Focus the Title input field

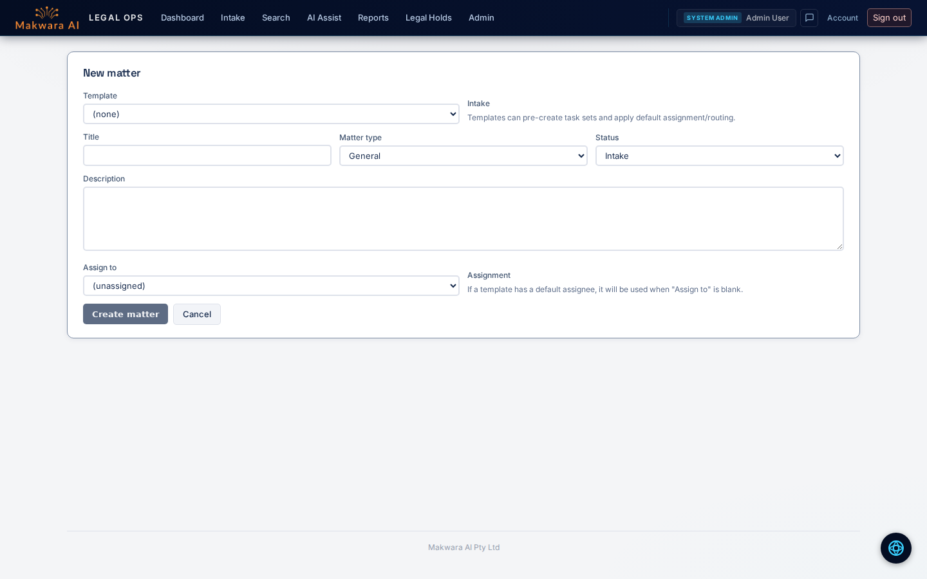(x=207, y=156)
